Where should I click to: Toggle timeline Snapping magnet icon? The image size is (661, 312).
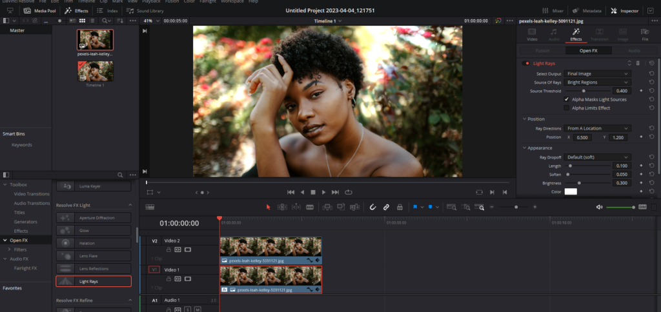(372, 207)
